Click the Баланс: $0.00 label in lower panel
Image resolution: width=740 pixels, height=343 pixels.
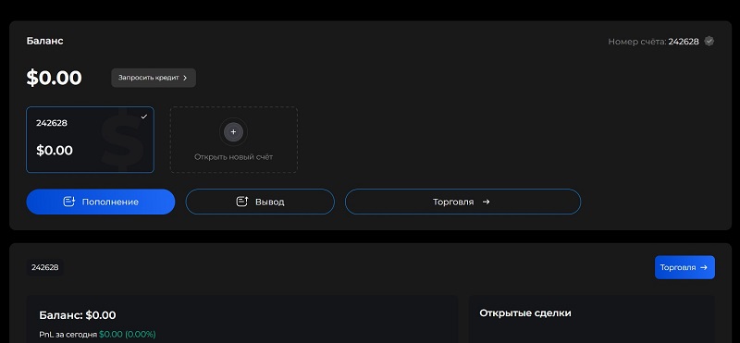78,315
